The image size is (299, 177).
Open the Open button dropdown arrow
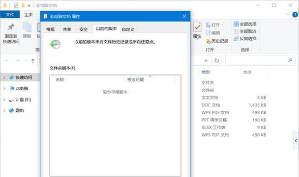[222, 25]
